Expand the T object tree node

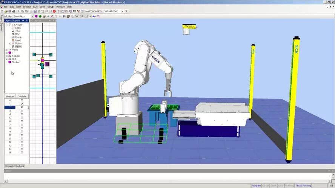[x=7, y=53]
